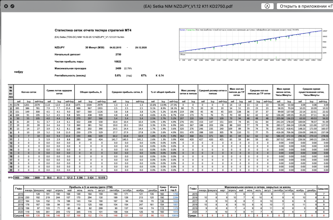Click the full screen icon beside close

(12, 6)
